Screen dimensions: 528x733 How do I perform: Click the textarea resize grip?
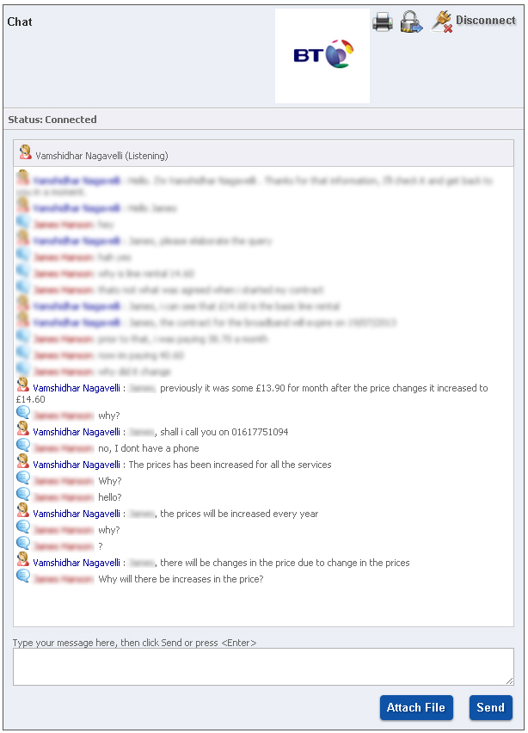click(x=509, y=681)
